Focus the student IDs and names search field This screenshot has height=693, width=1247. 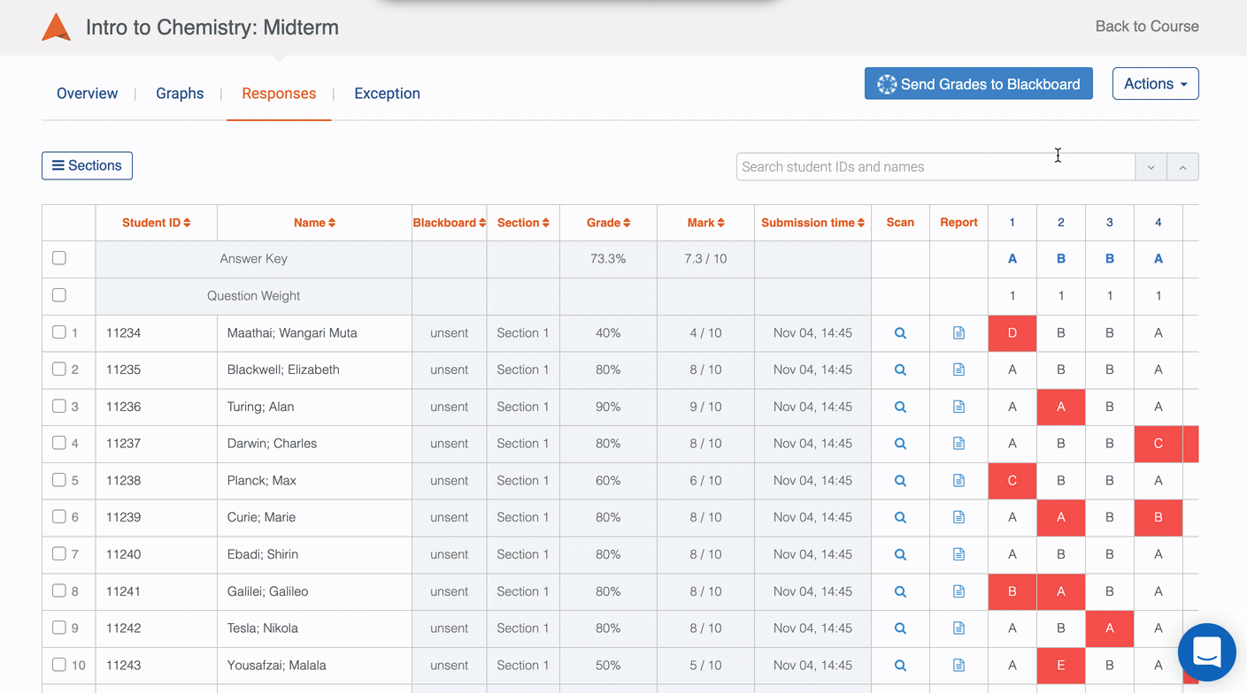tap(935, 167)
